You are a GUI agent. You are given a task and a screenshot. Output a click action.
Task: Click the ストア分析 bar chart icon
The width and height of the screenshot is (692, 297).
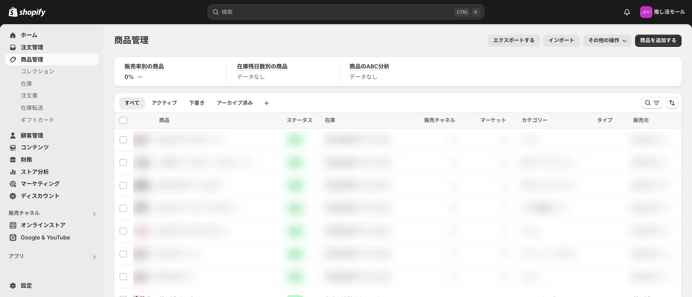pyautogui.click(x=13, y=172)
